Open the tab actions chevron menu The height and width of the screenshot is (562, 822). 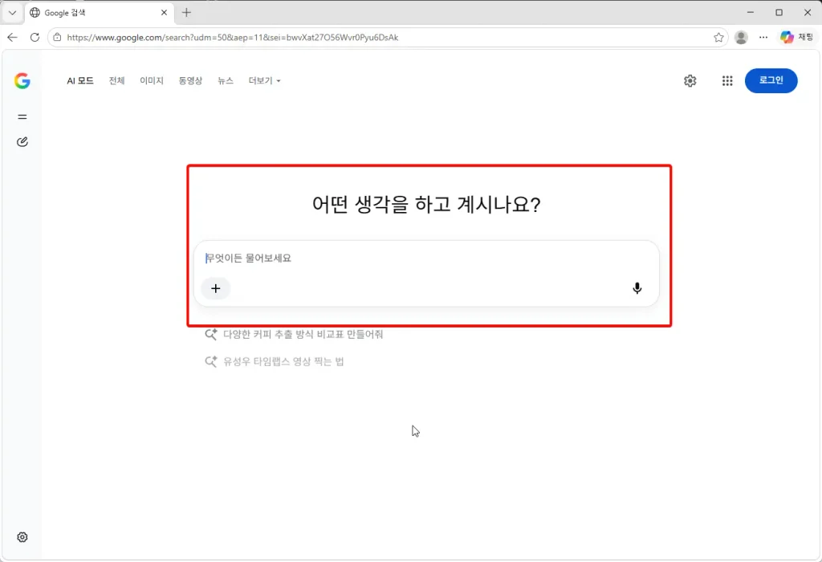point(13,13)
